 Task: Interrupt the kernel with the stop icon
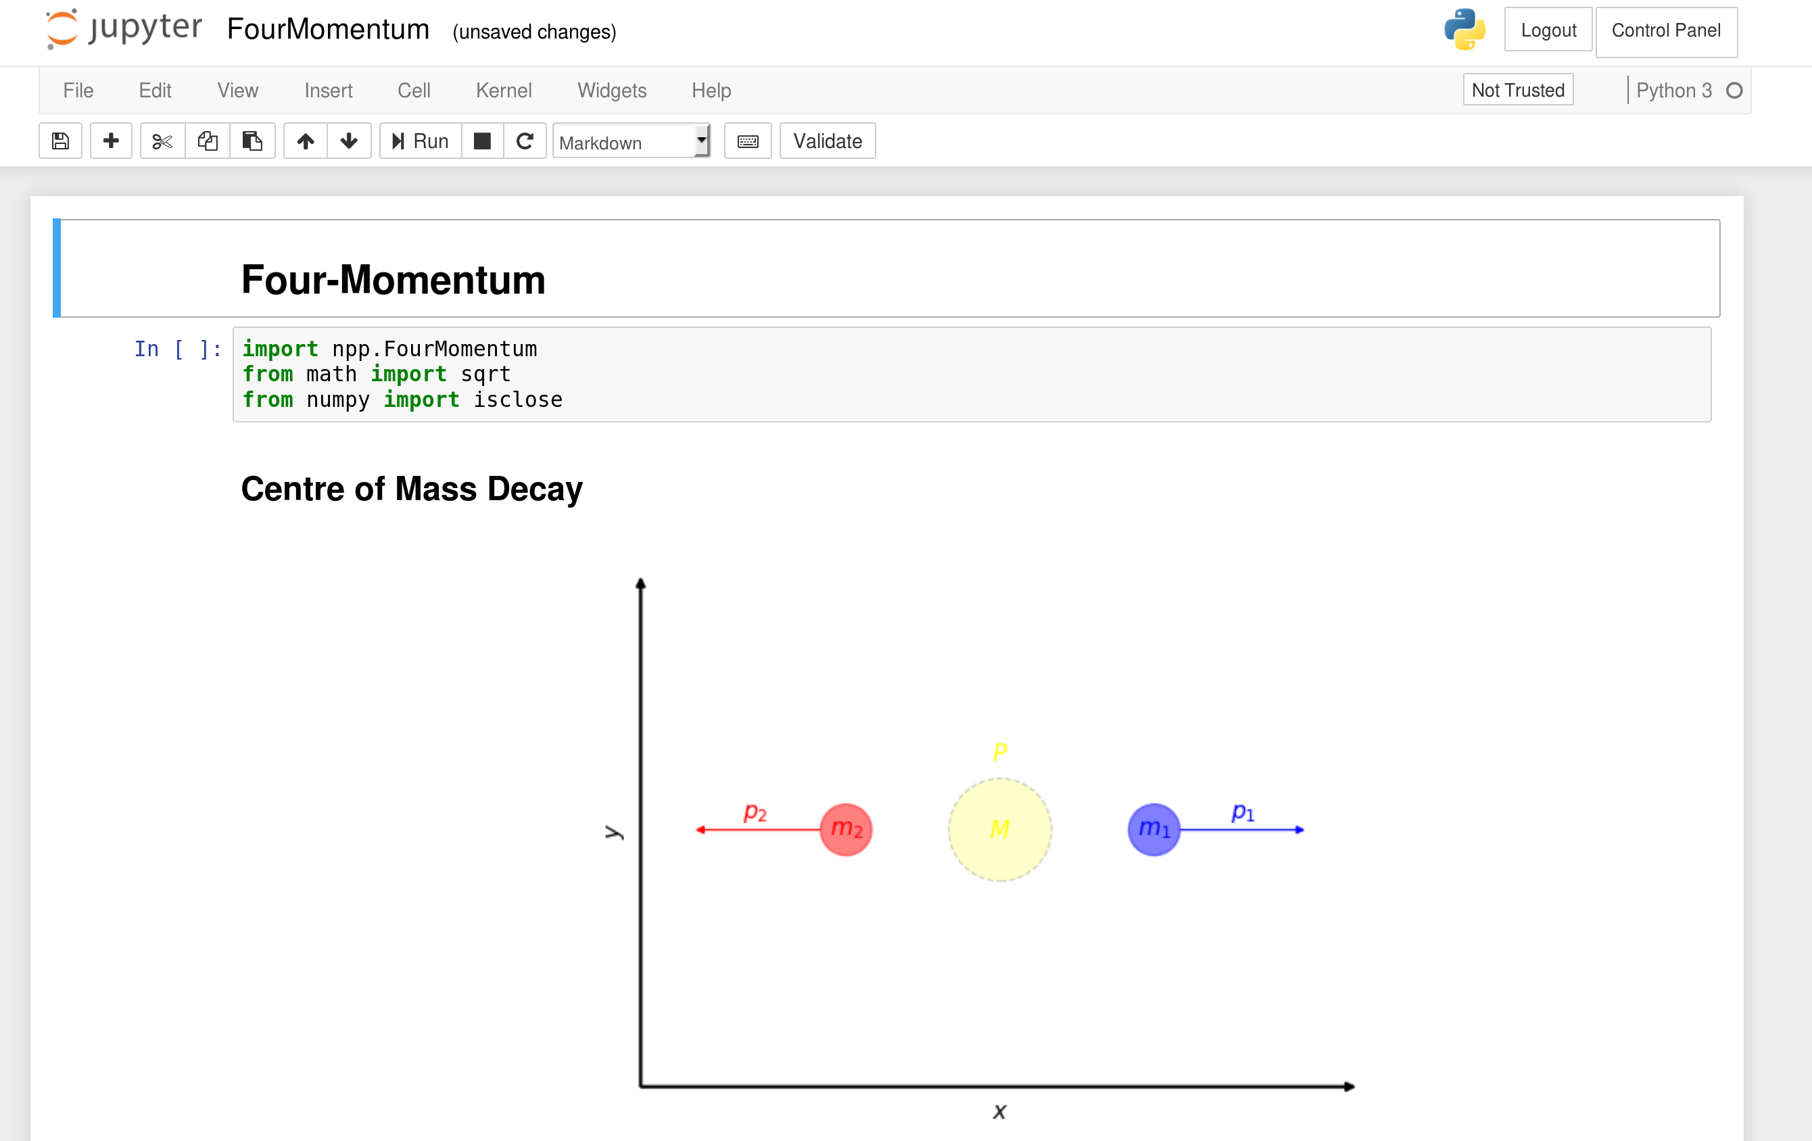pos(482,141)
